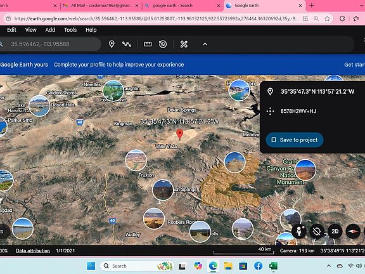Click the Kingman map label

(123, 124)
